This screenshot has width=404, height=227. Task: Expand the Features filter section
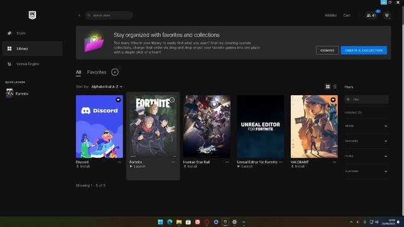(366, 141)
